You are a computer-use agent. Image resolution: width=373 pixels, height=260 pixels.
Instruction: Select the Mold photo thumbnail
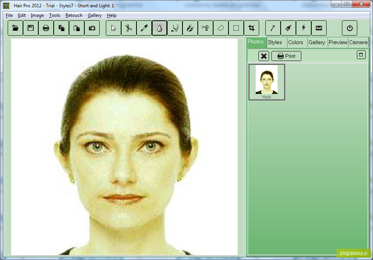point(267,82)
